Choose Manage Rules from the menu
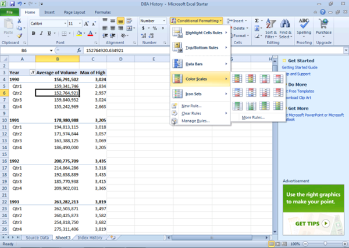This screenshot has height=248, width=349. pyautogui.click(x=195, y=121)
